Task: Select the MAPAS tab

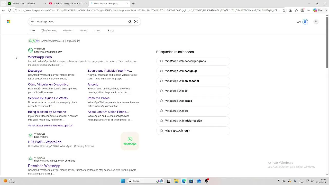Action: (x=97, y=31)
